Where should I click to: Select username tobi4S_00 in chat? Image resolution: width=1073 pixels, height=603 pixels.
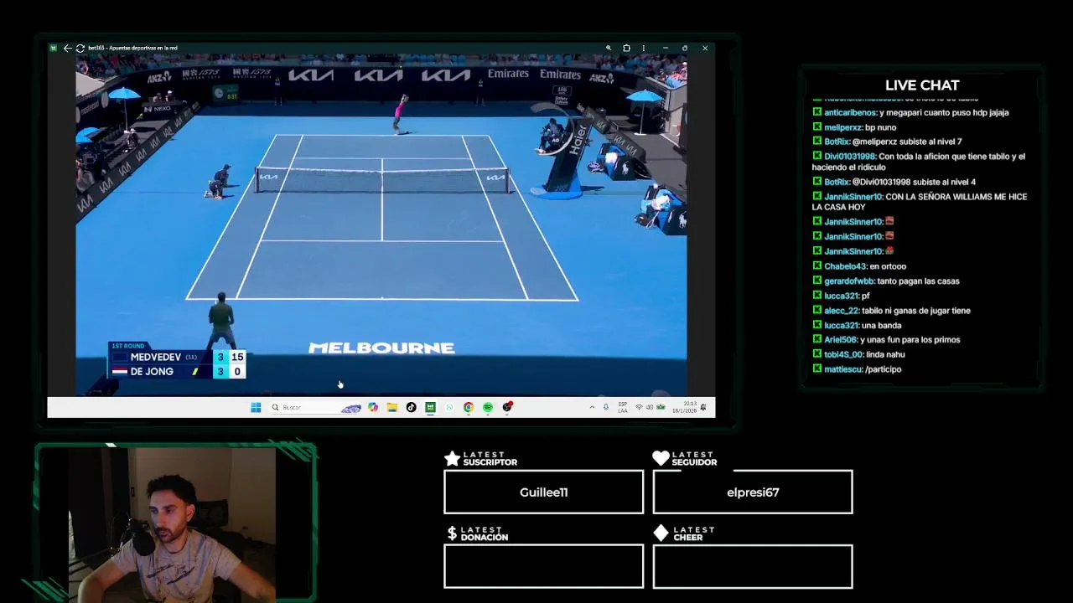(x=843, y=354)
